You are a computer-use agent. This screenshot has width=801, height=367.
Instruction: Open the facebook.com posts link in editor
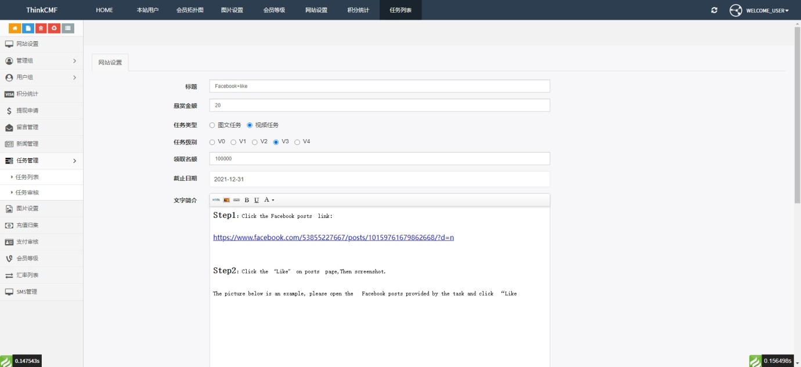[x=333, y=238]
